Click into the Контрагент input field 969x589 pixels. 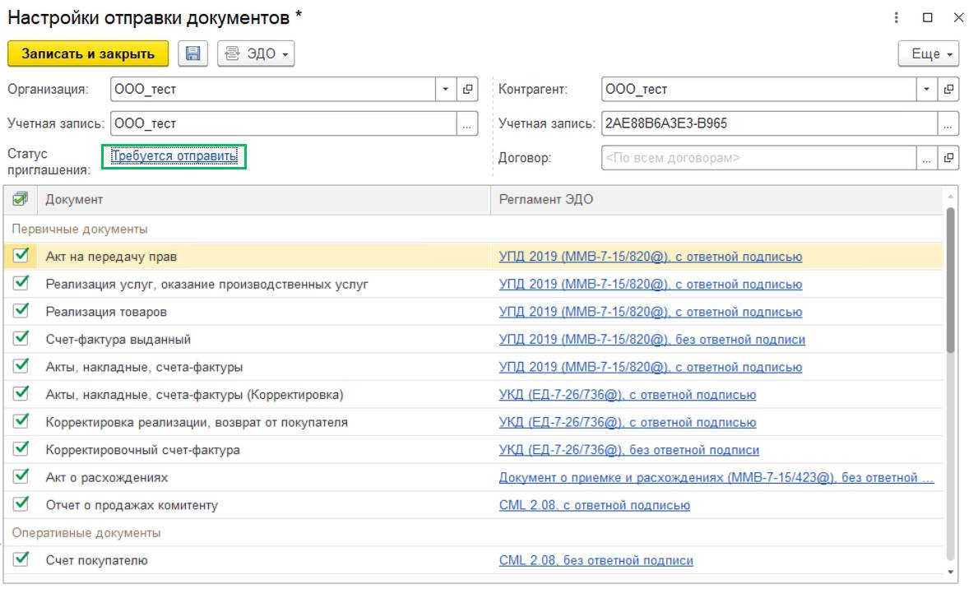(759, 89)
